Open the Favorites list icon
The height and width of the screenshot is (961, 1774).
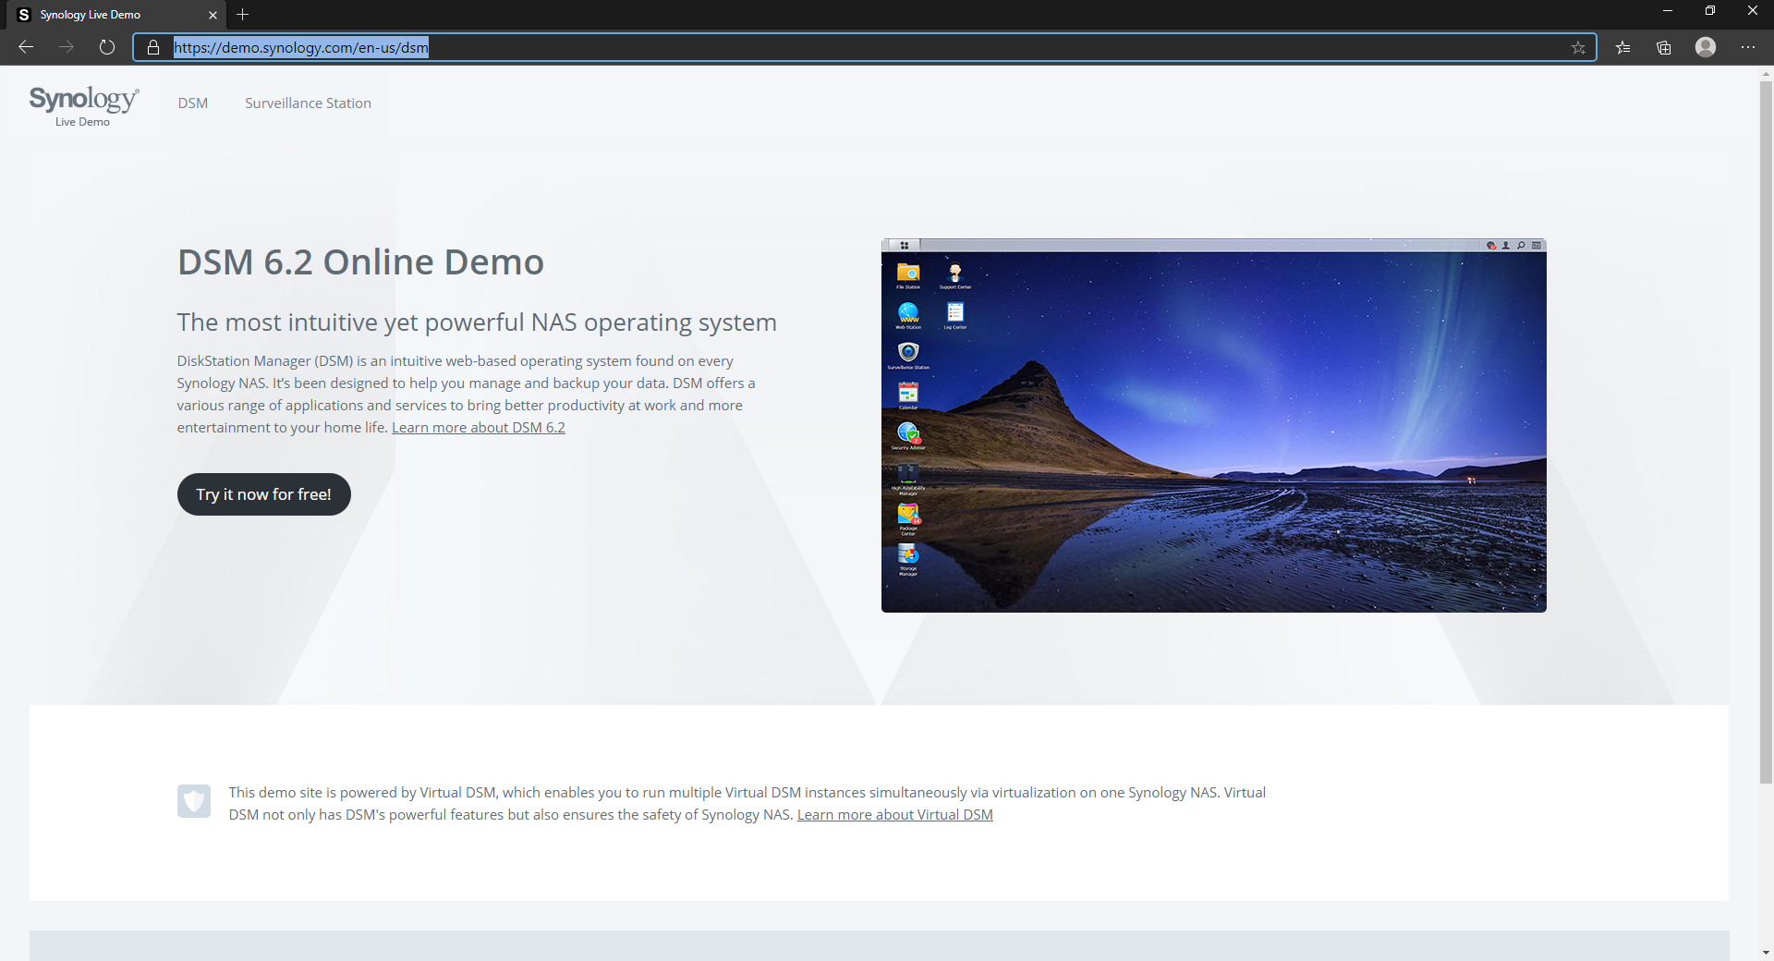click(x=1623, y=47)
